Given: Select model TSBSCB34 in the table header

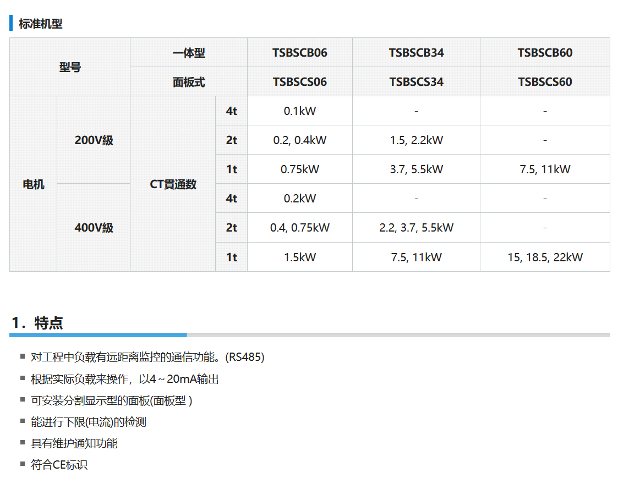Looking at the screenshot, I should point(416,52).
